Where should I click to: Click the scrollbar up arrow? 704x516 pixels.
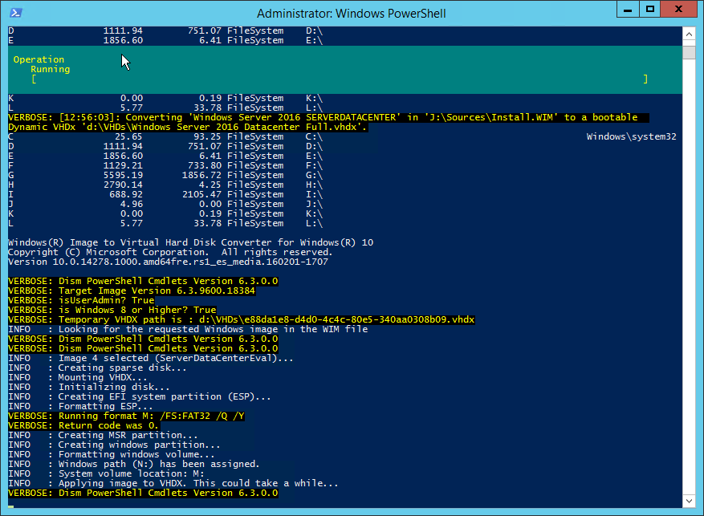(x=689, y=34)
